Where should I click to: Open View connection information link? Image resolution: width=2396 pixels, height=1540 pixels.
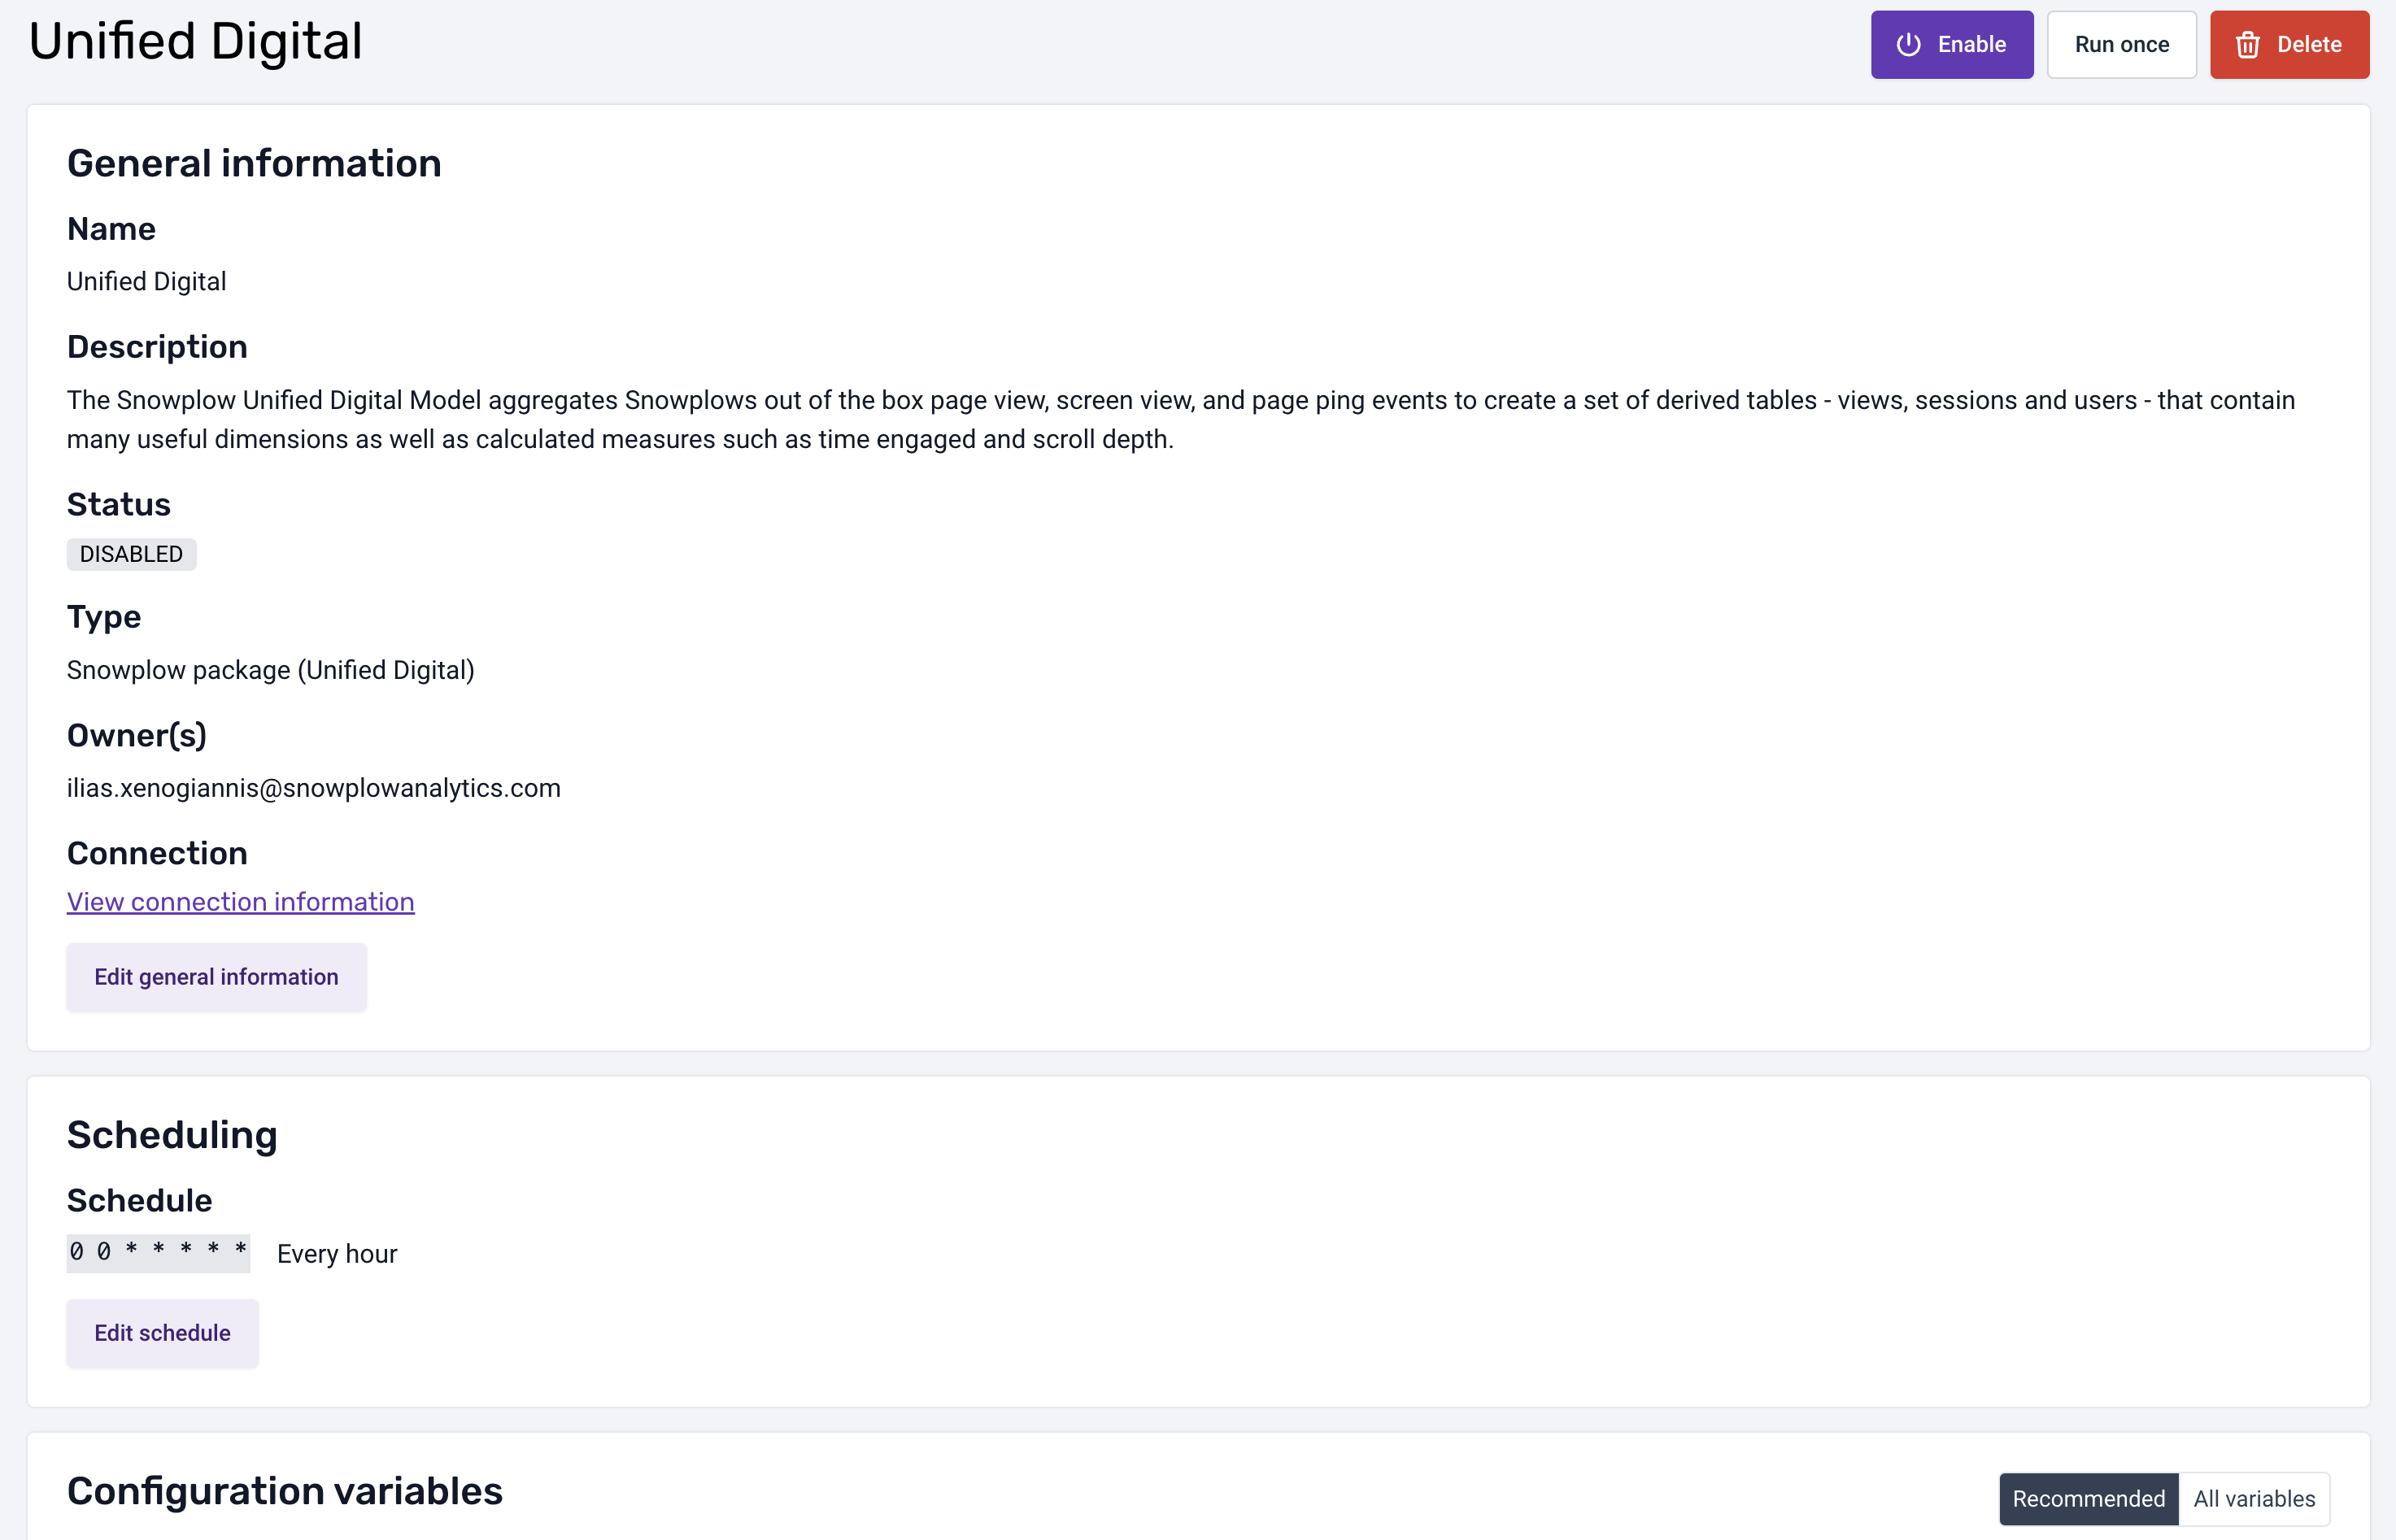240,902
